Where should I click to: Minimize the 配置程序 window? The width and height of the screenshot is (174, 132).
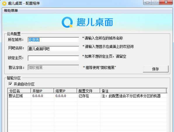coord(147,2)
